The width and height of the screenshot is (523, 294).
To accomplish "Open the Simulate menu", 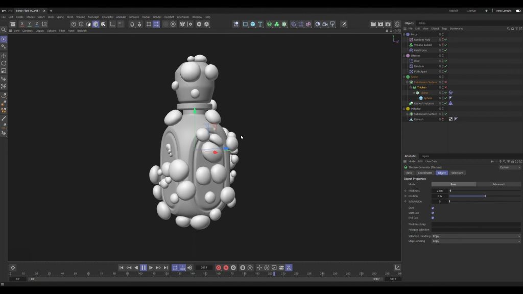I will coord(134,17).
